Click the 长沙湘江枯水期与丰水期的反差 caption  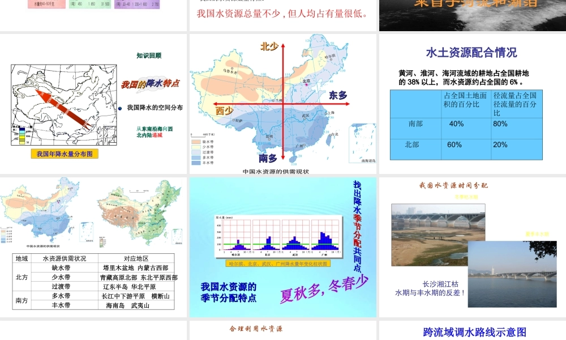(x=429, y=288)
